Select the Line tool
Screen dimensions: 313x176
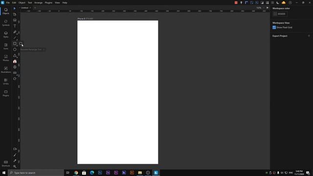[x=15, y=38]
